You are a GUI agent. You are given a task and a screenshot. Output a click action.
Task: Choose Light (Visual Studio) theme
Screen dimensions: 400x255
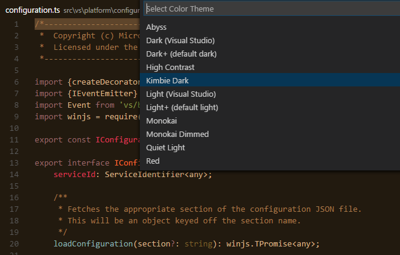(181, 94)
